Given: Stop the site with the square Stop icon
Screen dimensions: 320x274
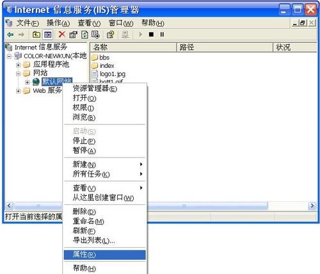Looking at the screenshot, I should pos(151,35).
